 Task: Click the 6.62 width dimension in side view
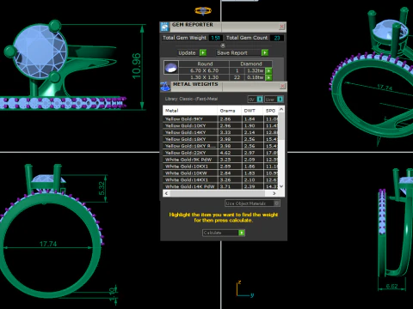(x=391, y=286)
